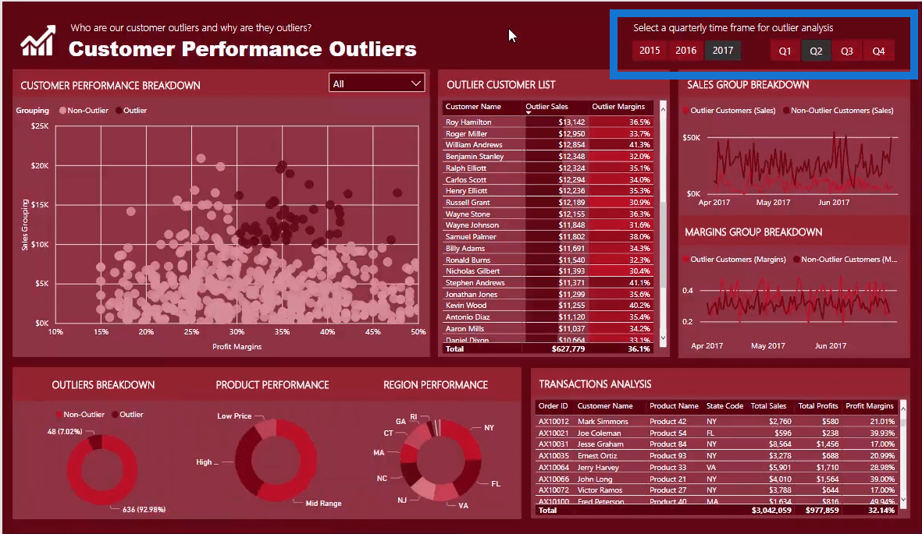
Task: Select order AX10021 Joe Coleman row
Action: pyautogui.click(x=717, y=433)
